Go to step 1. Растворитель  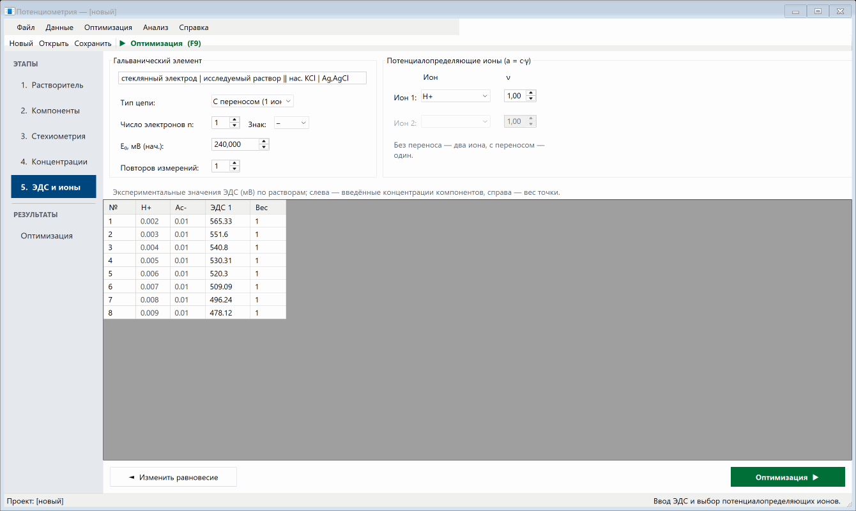coord(54,85)
